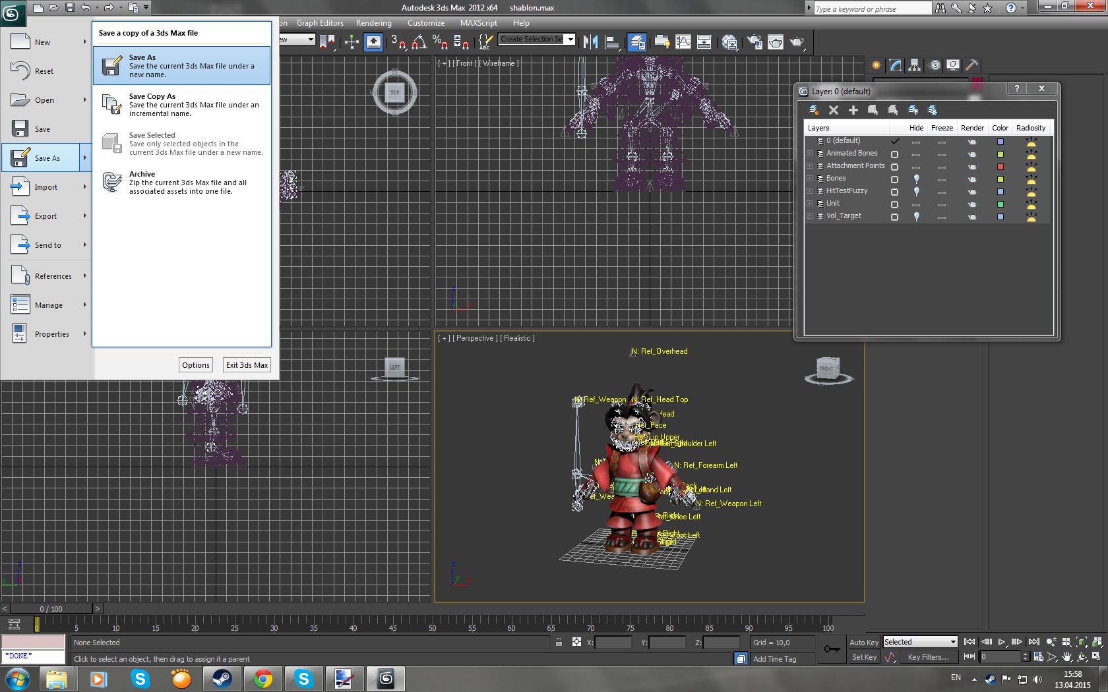Image resolution: width=1108 pixels, height=692 pixels.
Task: Expand the Import submenu arrow
Action: (x=85, y=187)
